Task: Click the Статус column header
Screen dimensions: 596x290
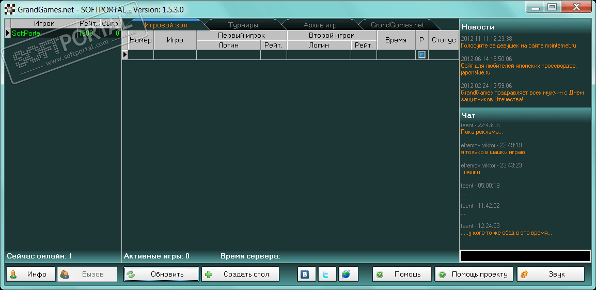Action: click(444, 40)
